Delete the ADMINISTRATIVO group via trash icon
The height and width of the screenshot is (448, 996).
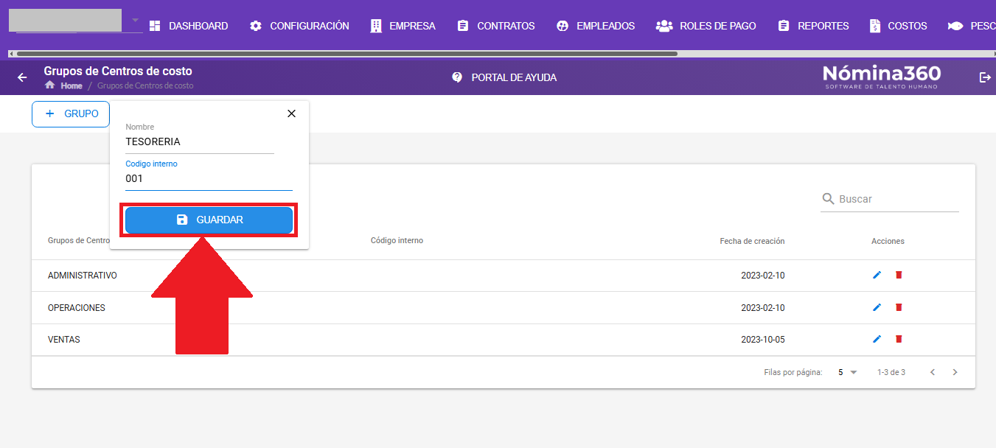tap(898, 275)
